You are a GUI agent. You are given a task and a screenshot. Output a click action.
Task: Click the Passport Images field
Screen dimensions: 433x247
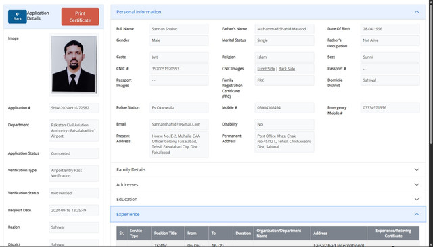pos(179,80)
